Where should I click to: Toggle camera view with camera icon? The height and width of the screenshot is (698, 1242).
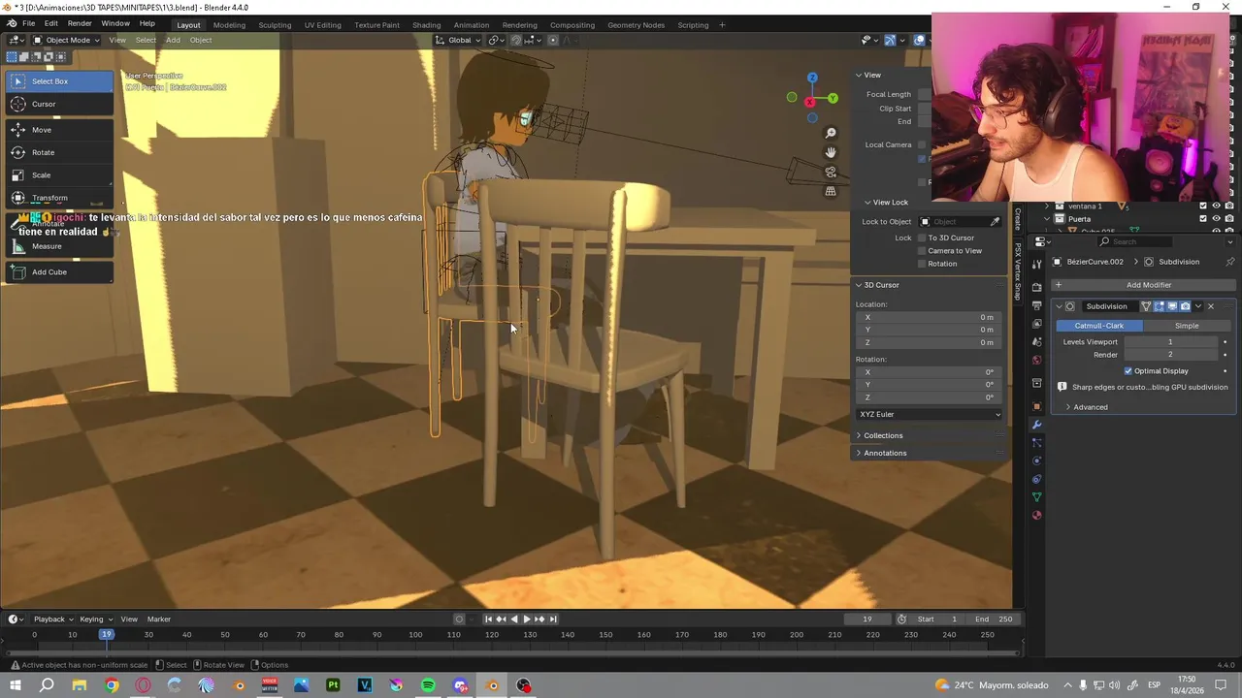pyautogui.click(x=831, y=172)
